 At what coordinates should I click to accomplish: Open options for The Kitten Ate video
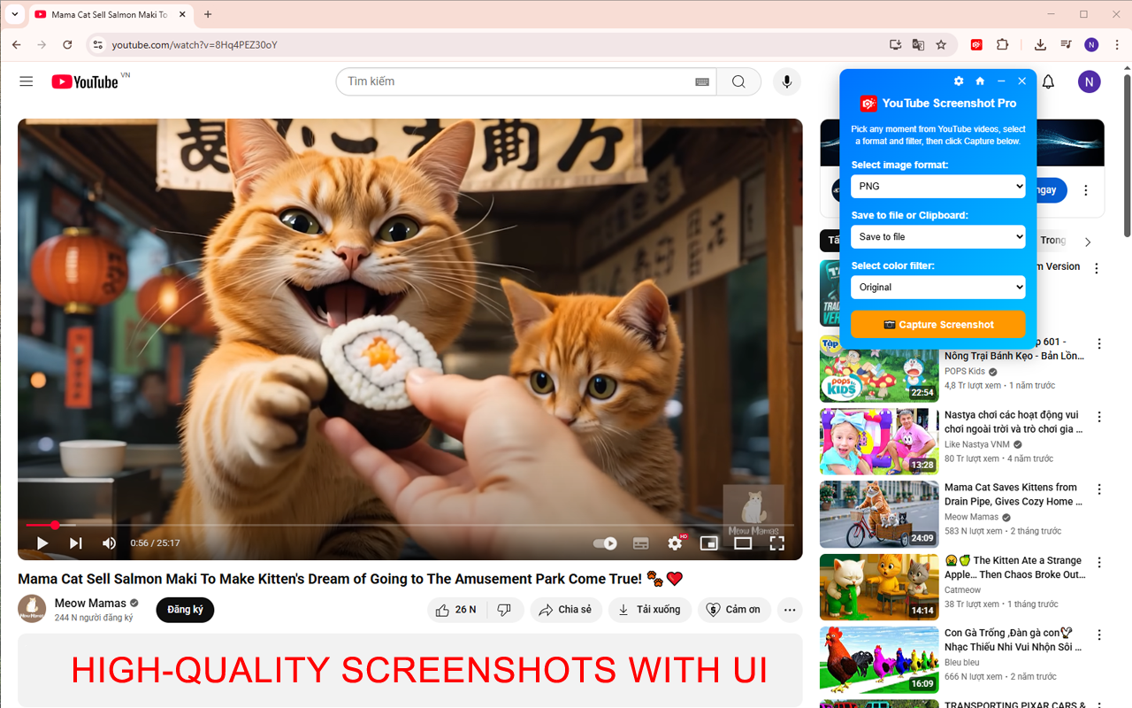tap(1099, 562)
